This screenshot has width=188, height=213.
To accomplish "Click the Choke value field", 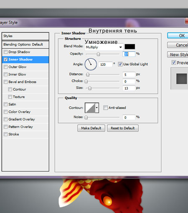I will pyautogui.click(x=129, y=81).
